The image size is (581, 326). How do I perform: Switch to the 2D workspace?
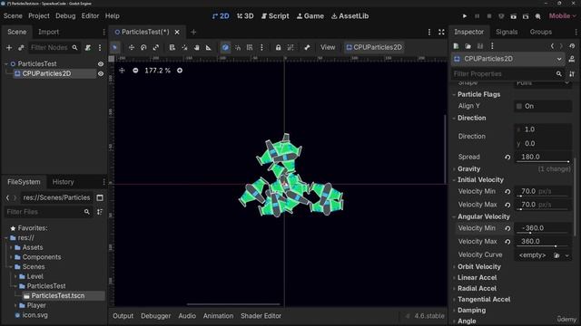coord(221,16)
